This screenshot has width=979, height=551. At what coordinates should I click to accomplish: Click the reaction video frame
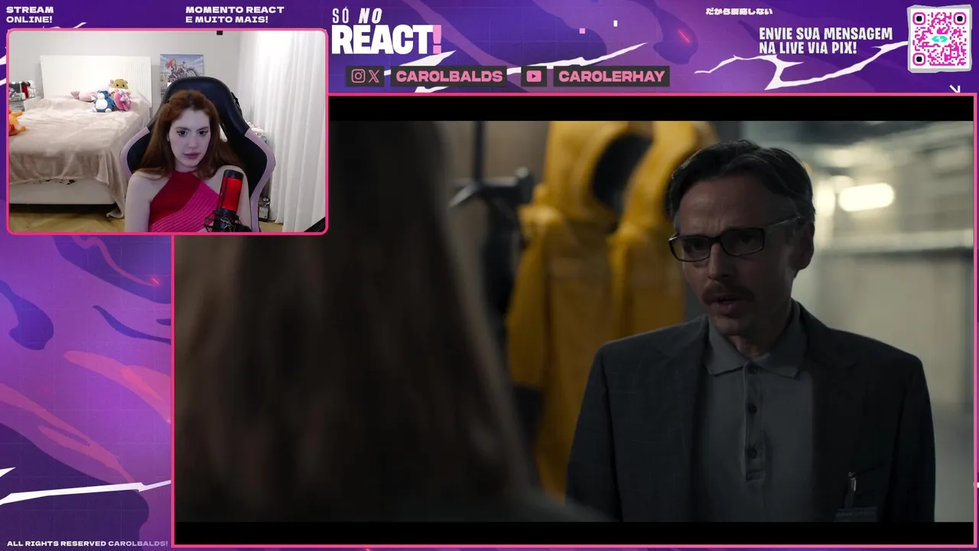click(x=574, y=321)
